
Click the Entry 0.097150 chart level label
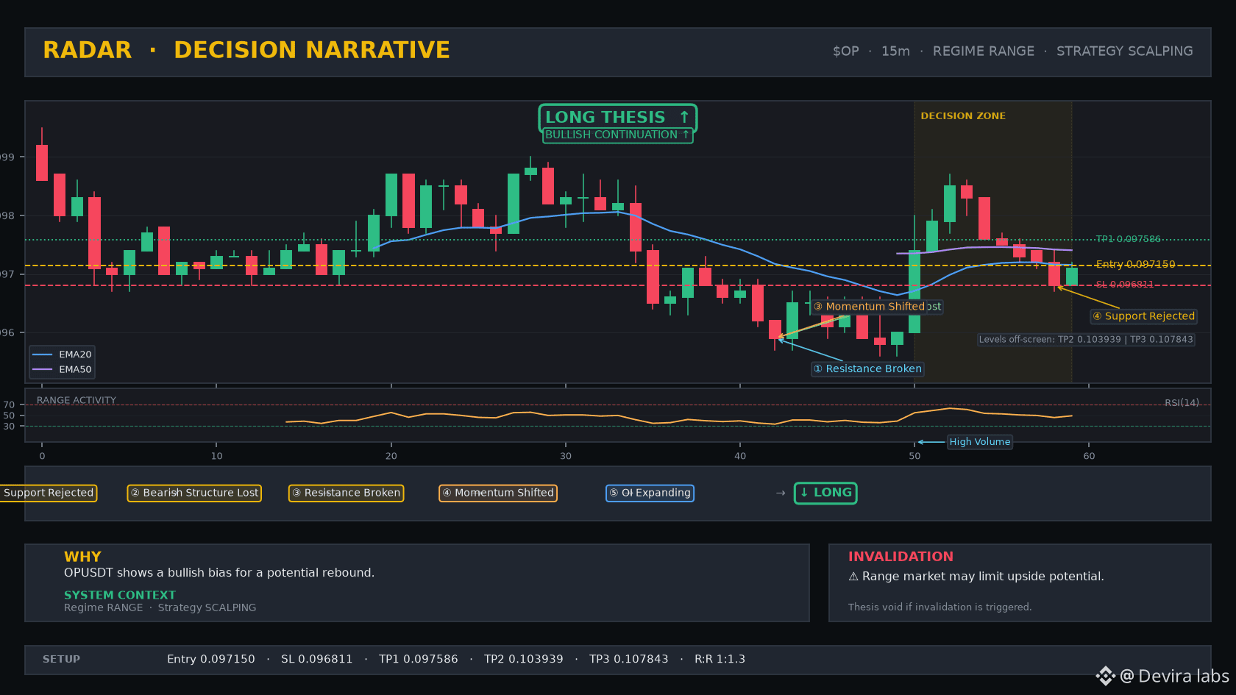pyautogui.click(x=1135, y=264)
